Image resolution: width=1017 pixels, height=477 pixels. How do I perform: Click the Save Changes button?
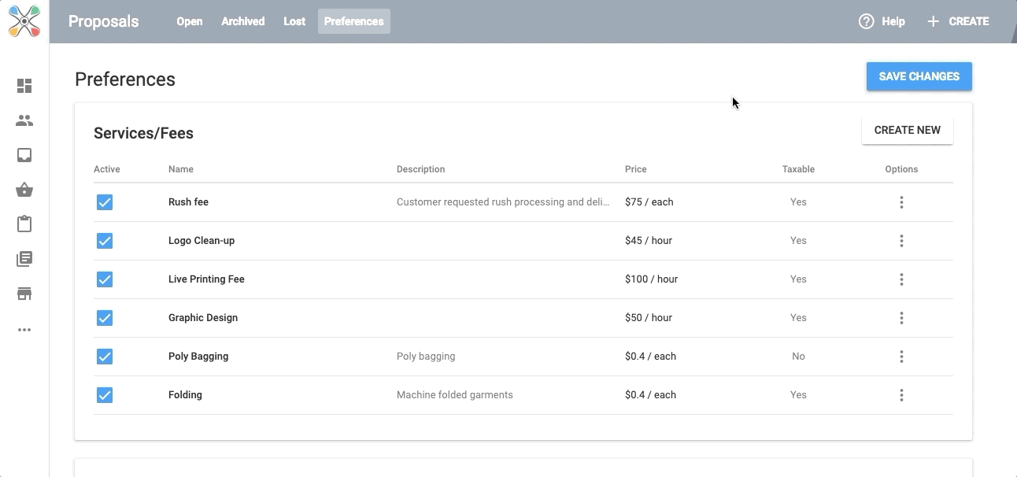919,76
